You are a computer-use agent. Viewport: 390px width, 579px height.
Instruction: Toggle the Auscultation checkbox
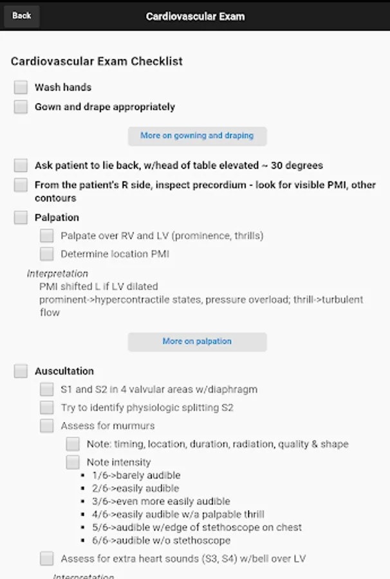(21, 371)
